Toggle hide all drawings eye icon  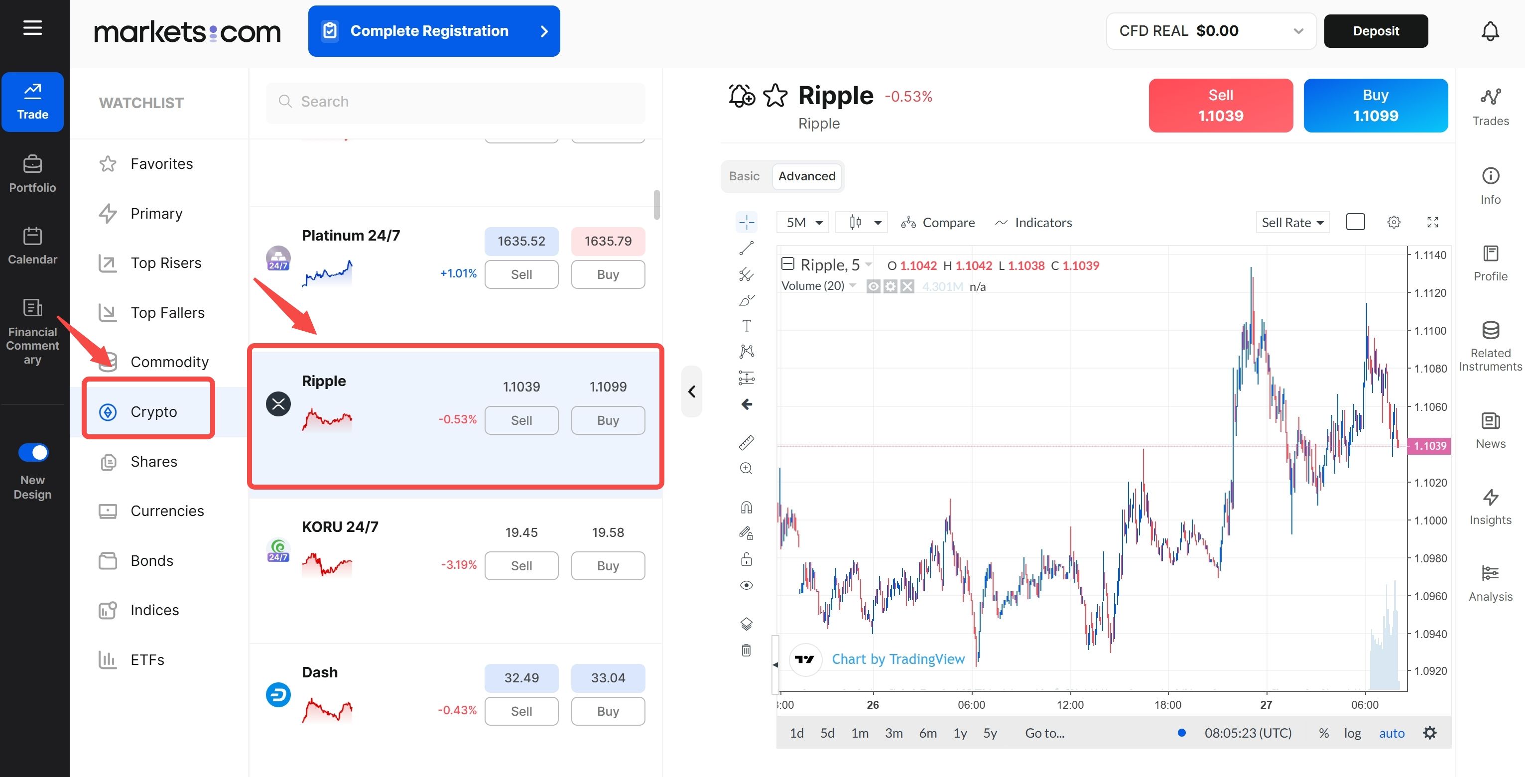[x=747, y=585]
